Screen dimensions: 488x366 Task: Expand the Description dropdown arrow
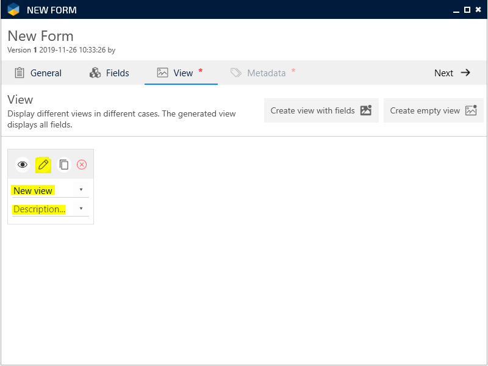point(81,209)
